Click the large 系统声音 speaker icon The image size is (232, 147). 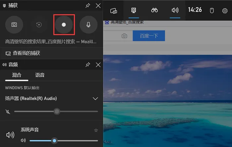pos(10,135)
